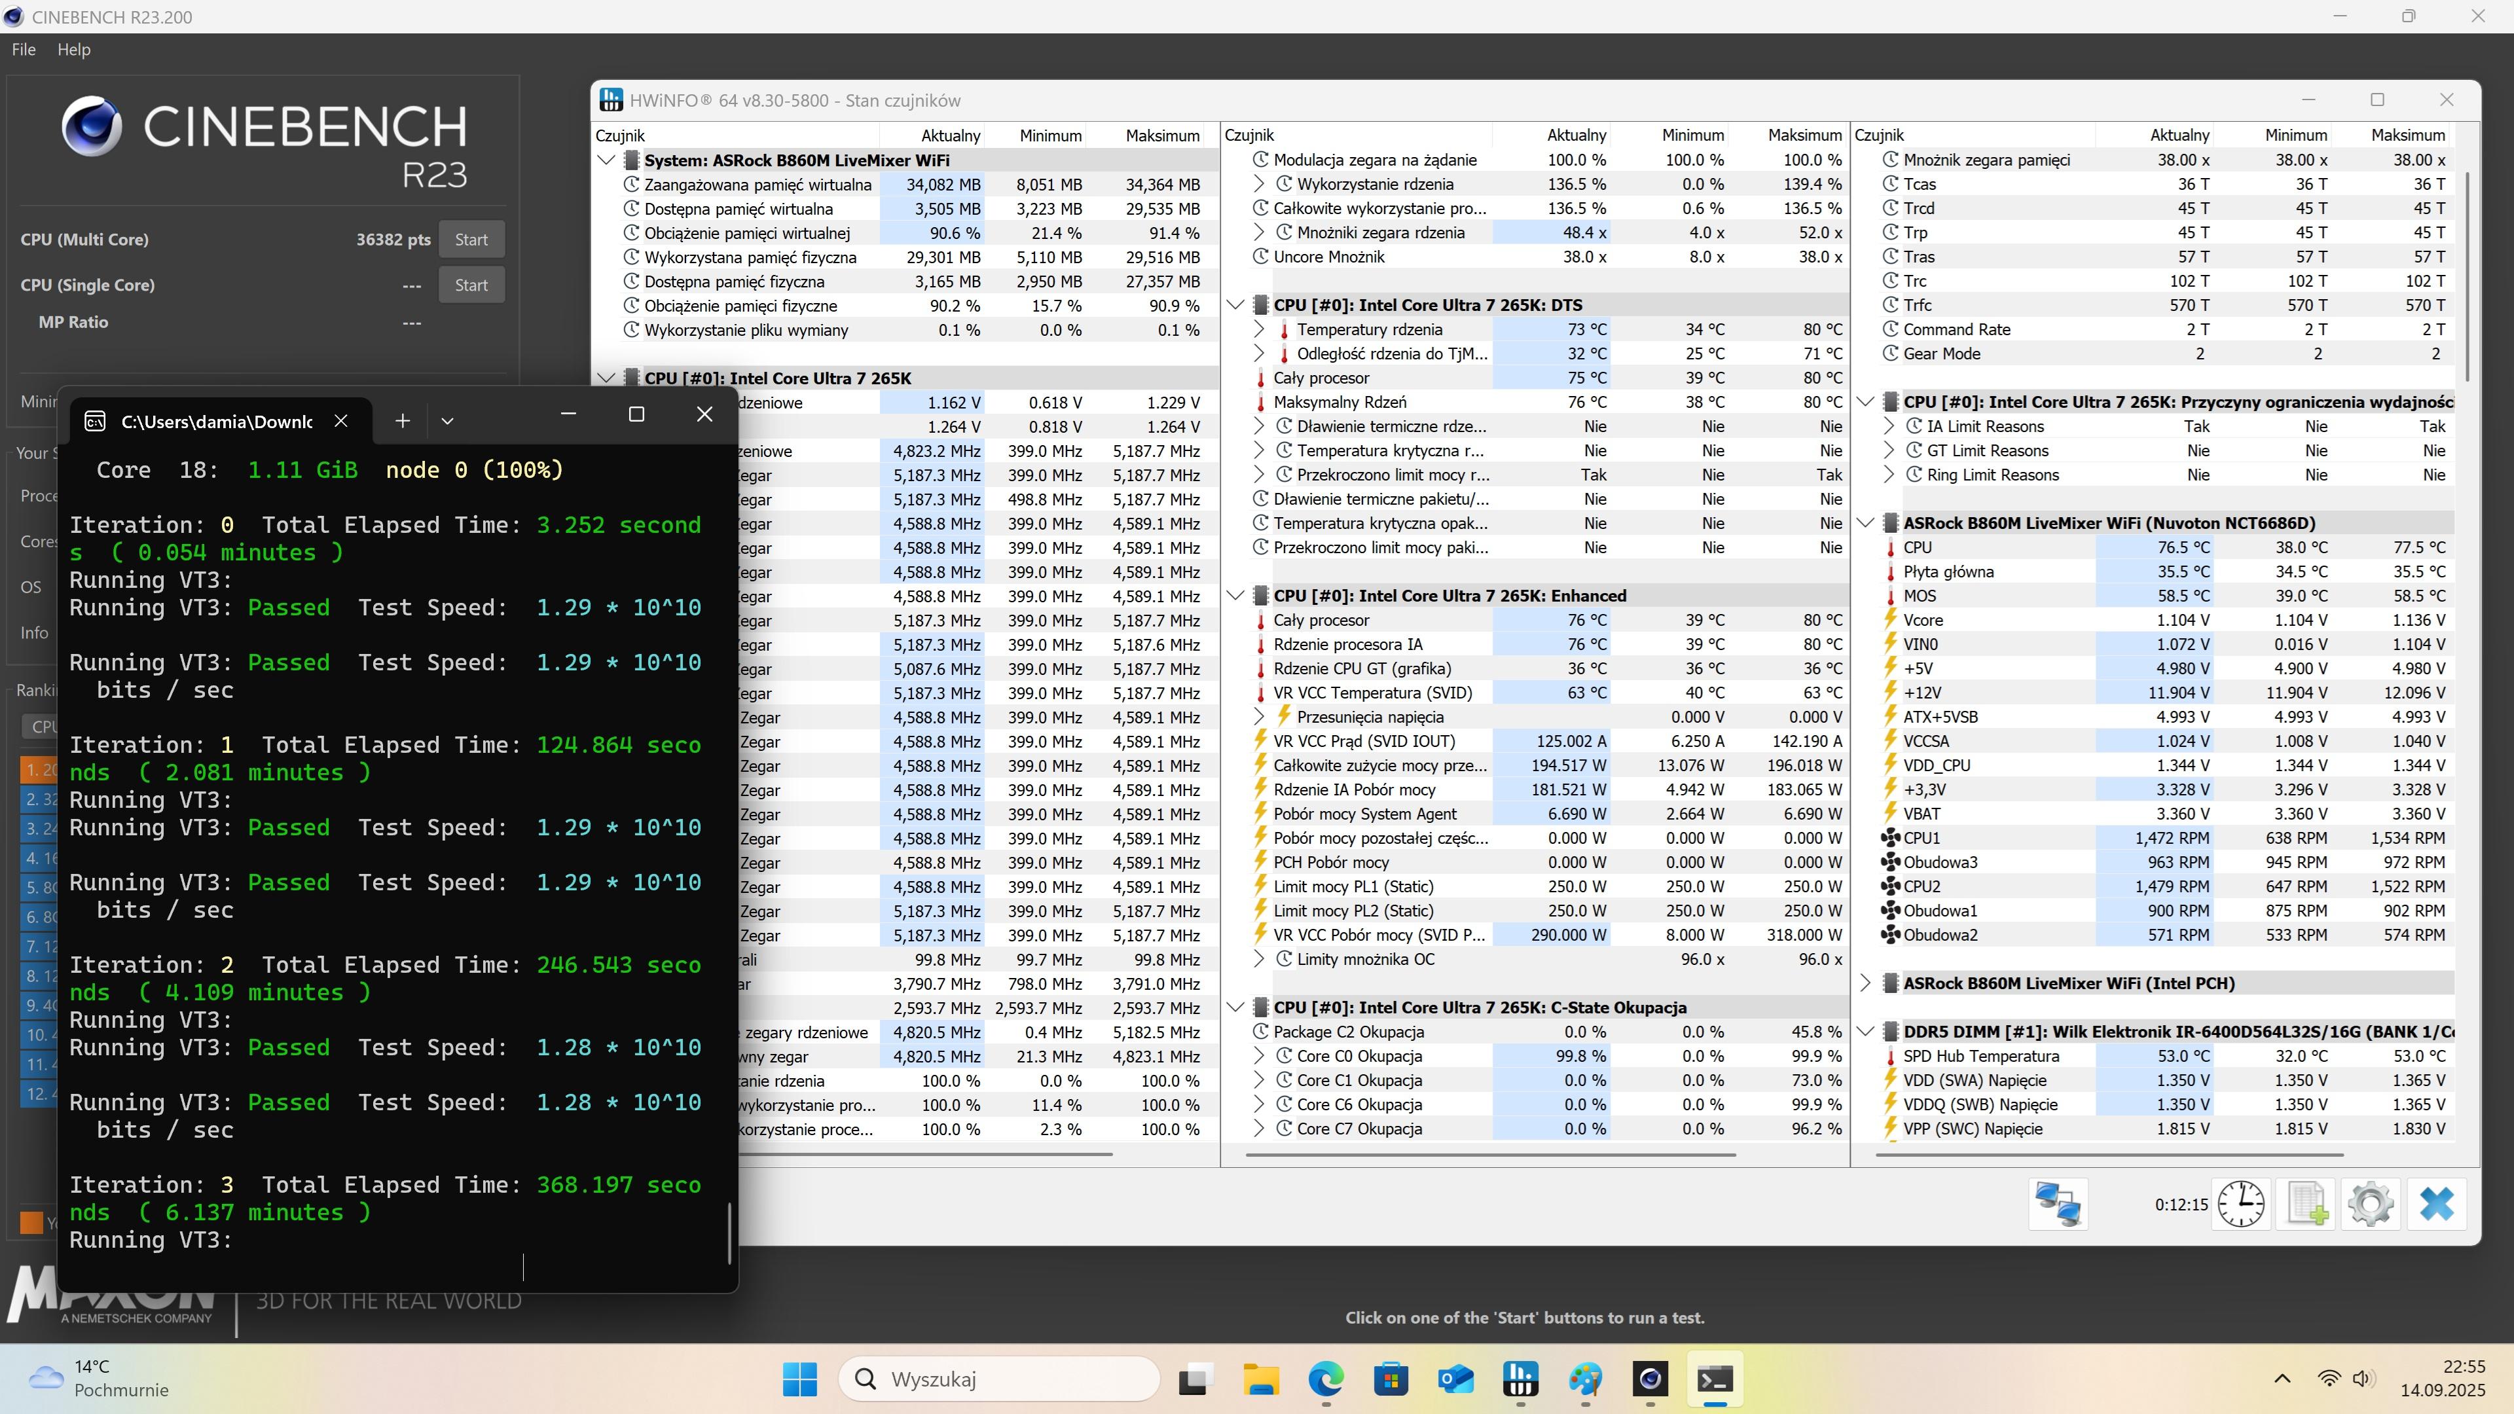The image size is (2514, 1414).
Task: Open the File menu
Action: (24, 50)
